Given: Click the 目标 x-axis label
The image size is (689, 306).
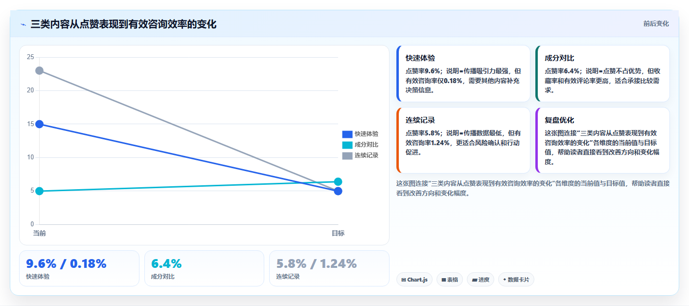Looking at the screenshot, I should click(338, 233).
